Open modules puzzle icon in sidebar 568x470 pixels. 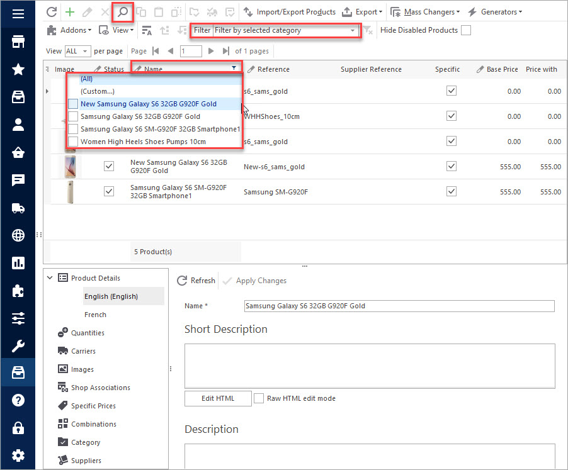coord(18,291)
